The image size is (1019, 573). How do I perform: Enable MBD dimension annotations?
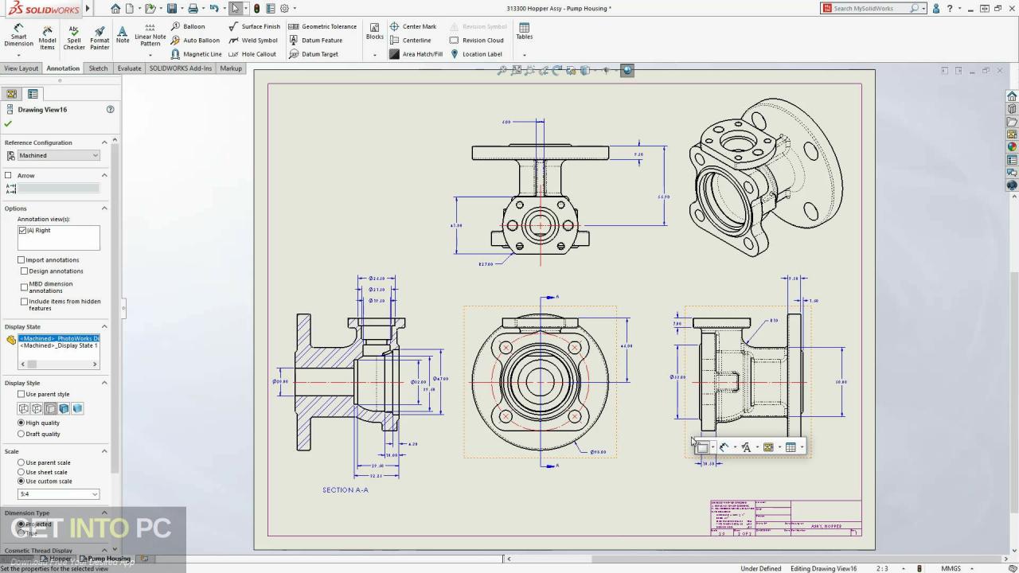click(x=25, y=286)
